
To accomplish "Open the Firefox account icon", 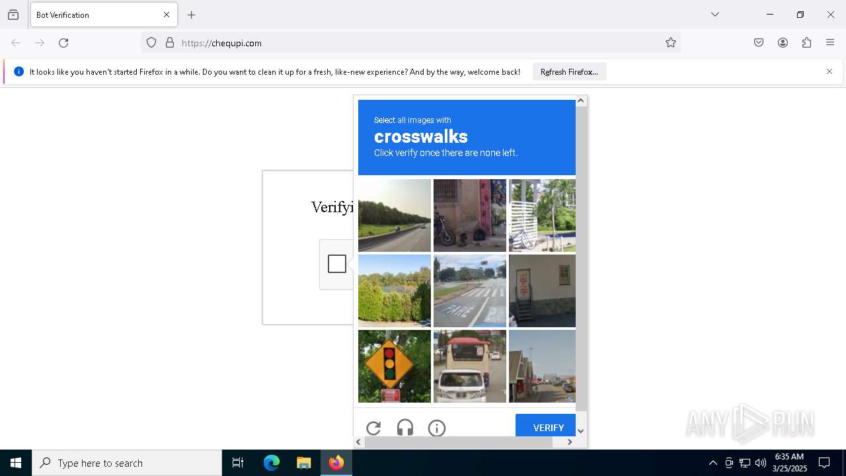I will 783,43.
